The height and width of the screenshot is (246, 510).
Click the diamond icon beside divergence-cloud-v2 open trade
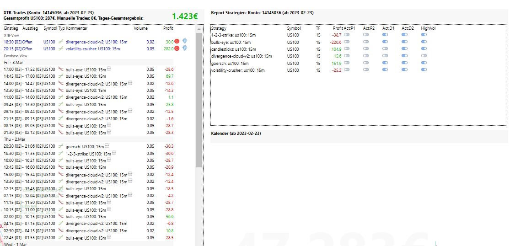coord(185,41)
